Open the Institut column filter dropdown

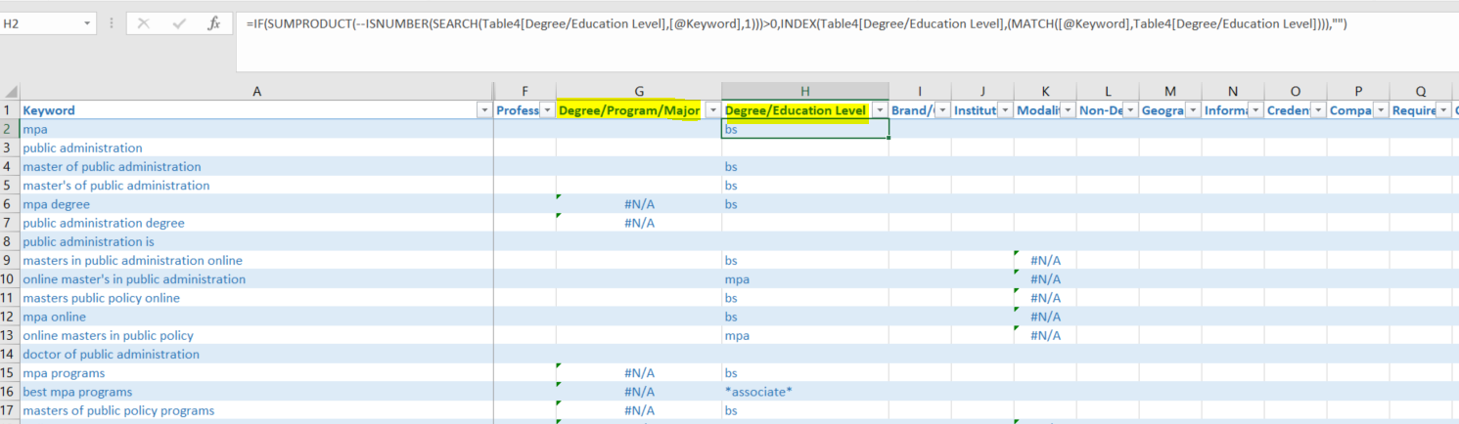1005,110
